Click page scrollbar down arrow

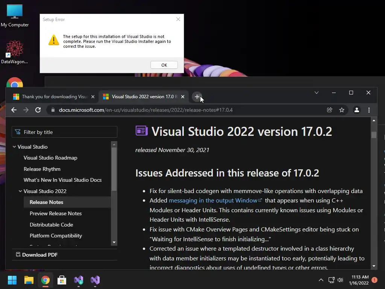tap(374, 266)
